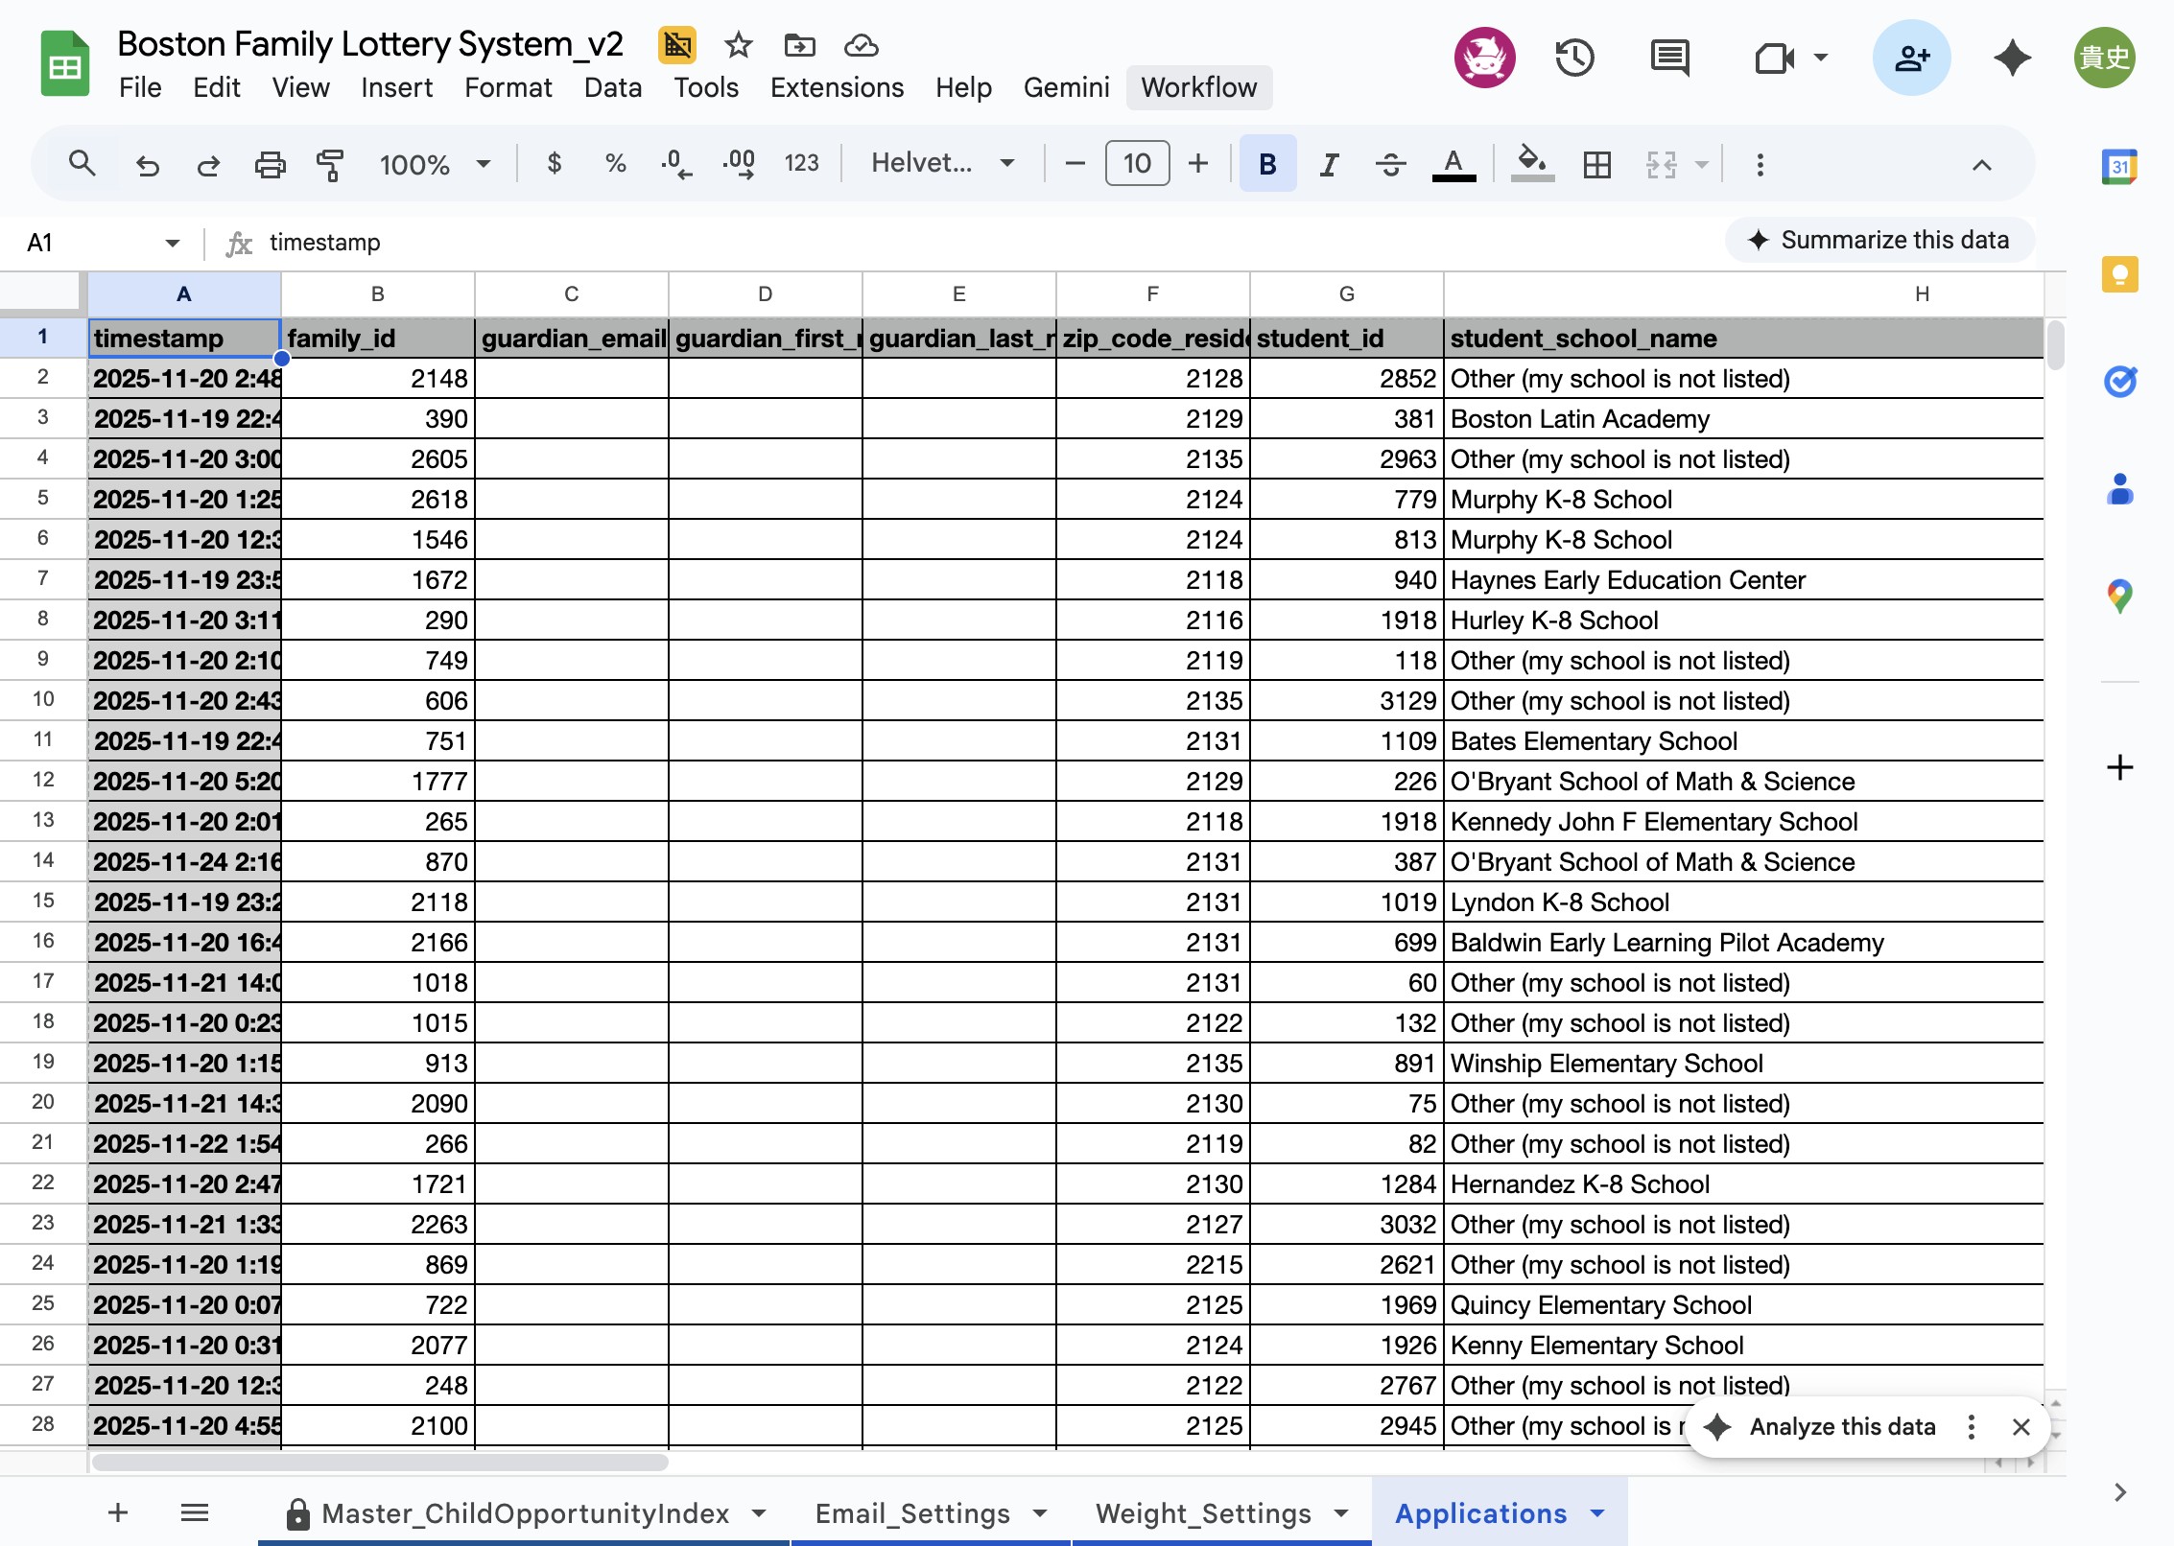Click the Share people icon button
This screenshot has height=1546, width=2174.
[1911, 58]
